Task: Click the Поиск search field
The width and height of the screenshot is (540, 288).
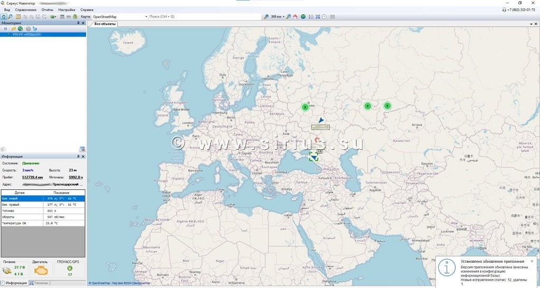Action: point(205,17)
